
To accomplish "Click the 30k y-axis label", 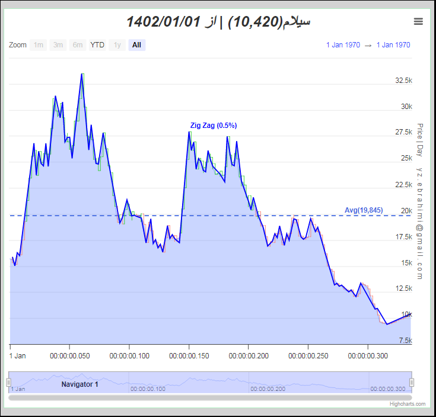I will coord(406,107).
